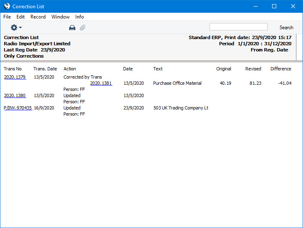This screenshot has height=228, width=303.
Task: Open the Record menu
Action: [38, 17]
